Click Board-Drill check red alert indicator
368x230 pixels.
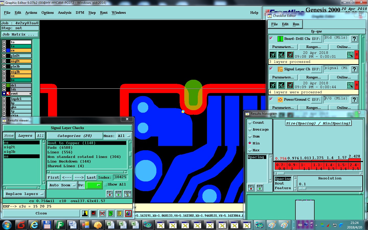tap(356, 54)
